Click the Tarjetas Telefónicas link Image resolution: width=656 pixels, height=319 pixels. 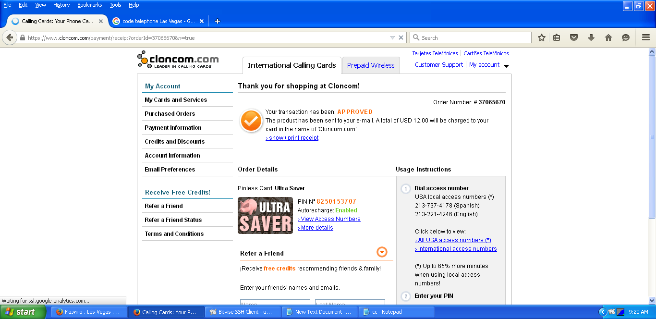point(435,53)
